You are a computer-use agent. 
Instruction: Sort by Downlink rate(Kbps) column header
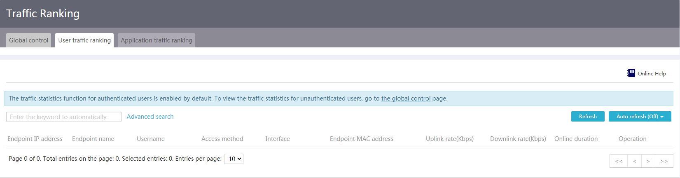point(518,139)
